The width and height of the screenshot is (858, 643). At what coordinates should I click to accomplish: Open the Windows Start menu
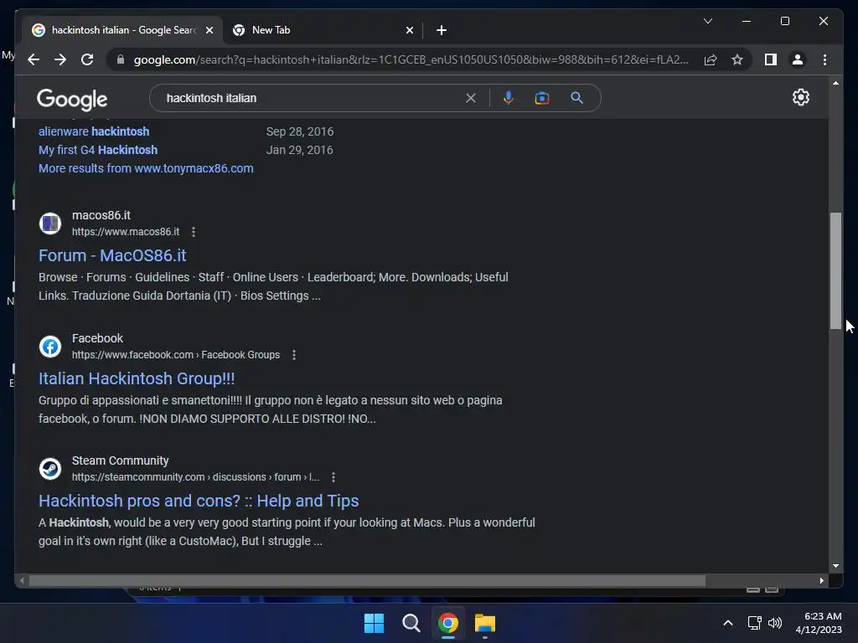375,623
